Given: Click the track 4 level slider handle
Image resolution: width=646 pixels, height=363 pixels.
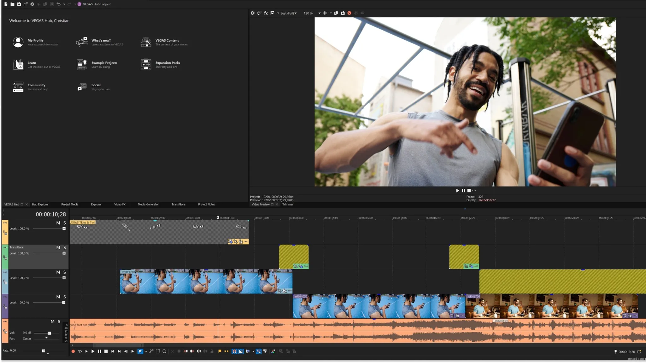Looking at the screenshot, I should click(64, 302).
